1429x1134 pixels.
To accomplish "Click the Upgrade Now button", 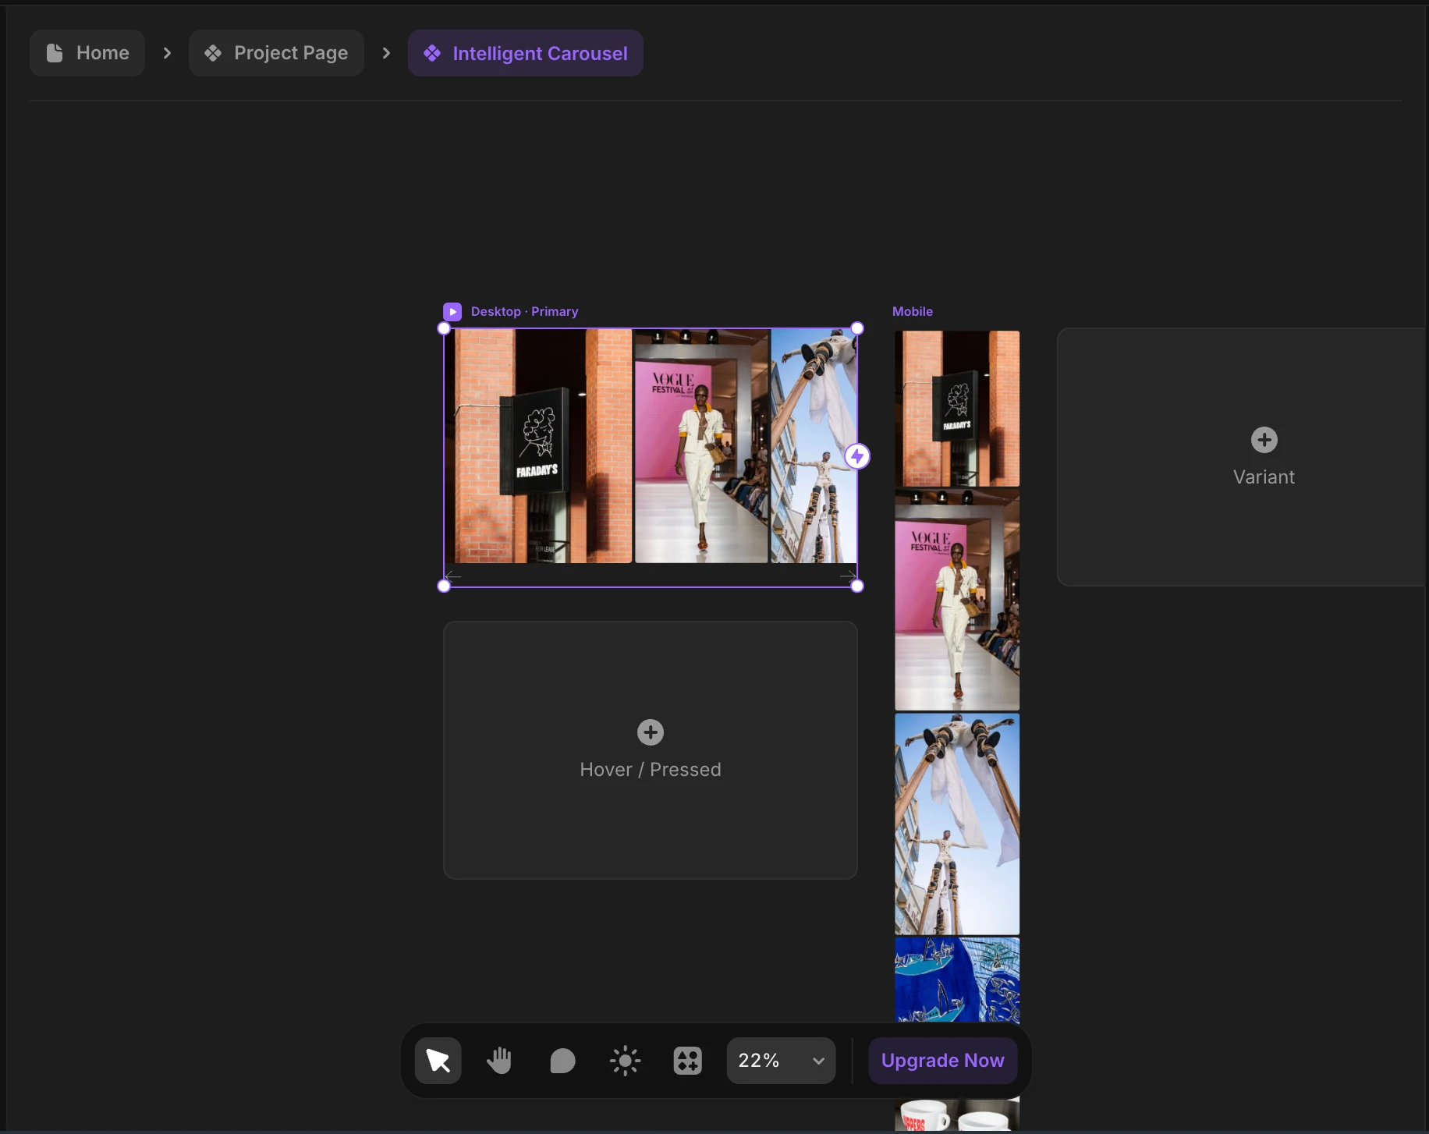I will 942,1061.
